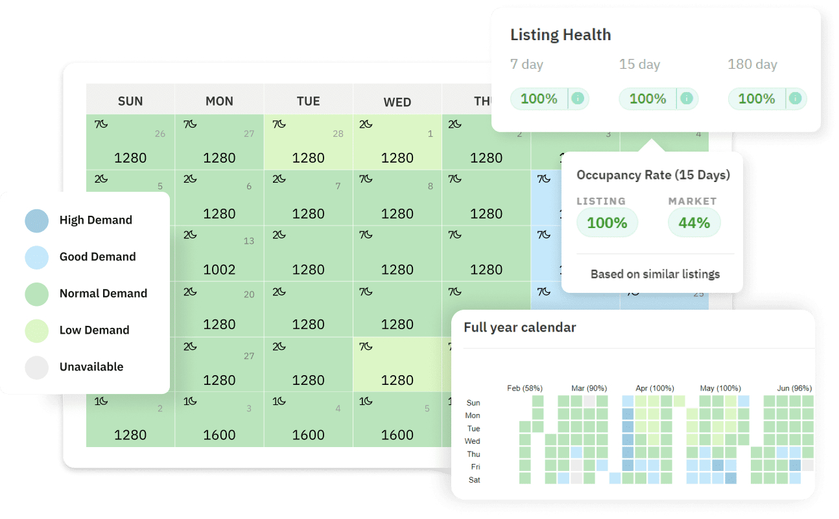The width and height of the screenshot is (839, 519).
Task: Click the Market 44% occupancy pill
Action: coord(694,223)
